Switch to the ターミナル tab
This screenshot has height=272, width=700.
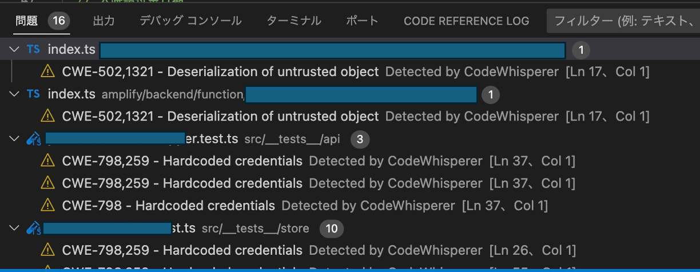(x=294, y=21)
